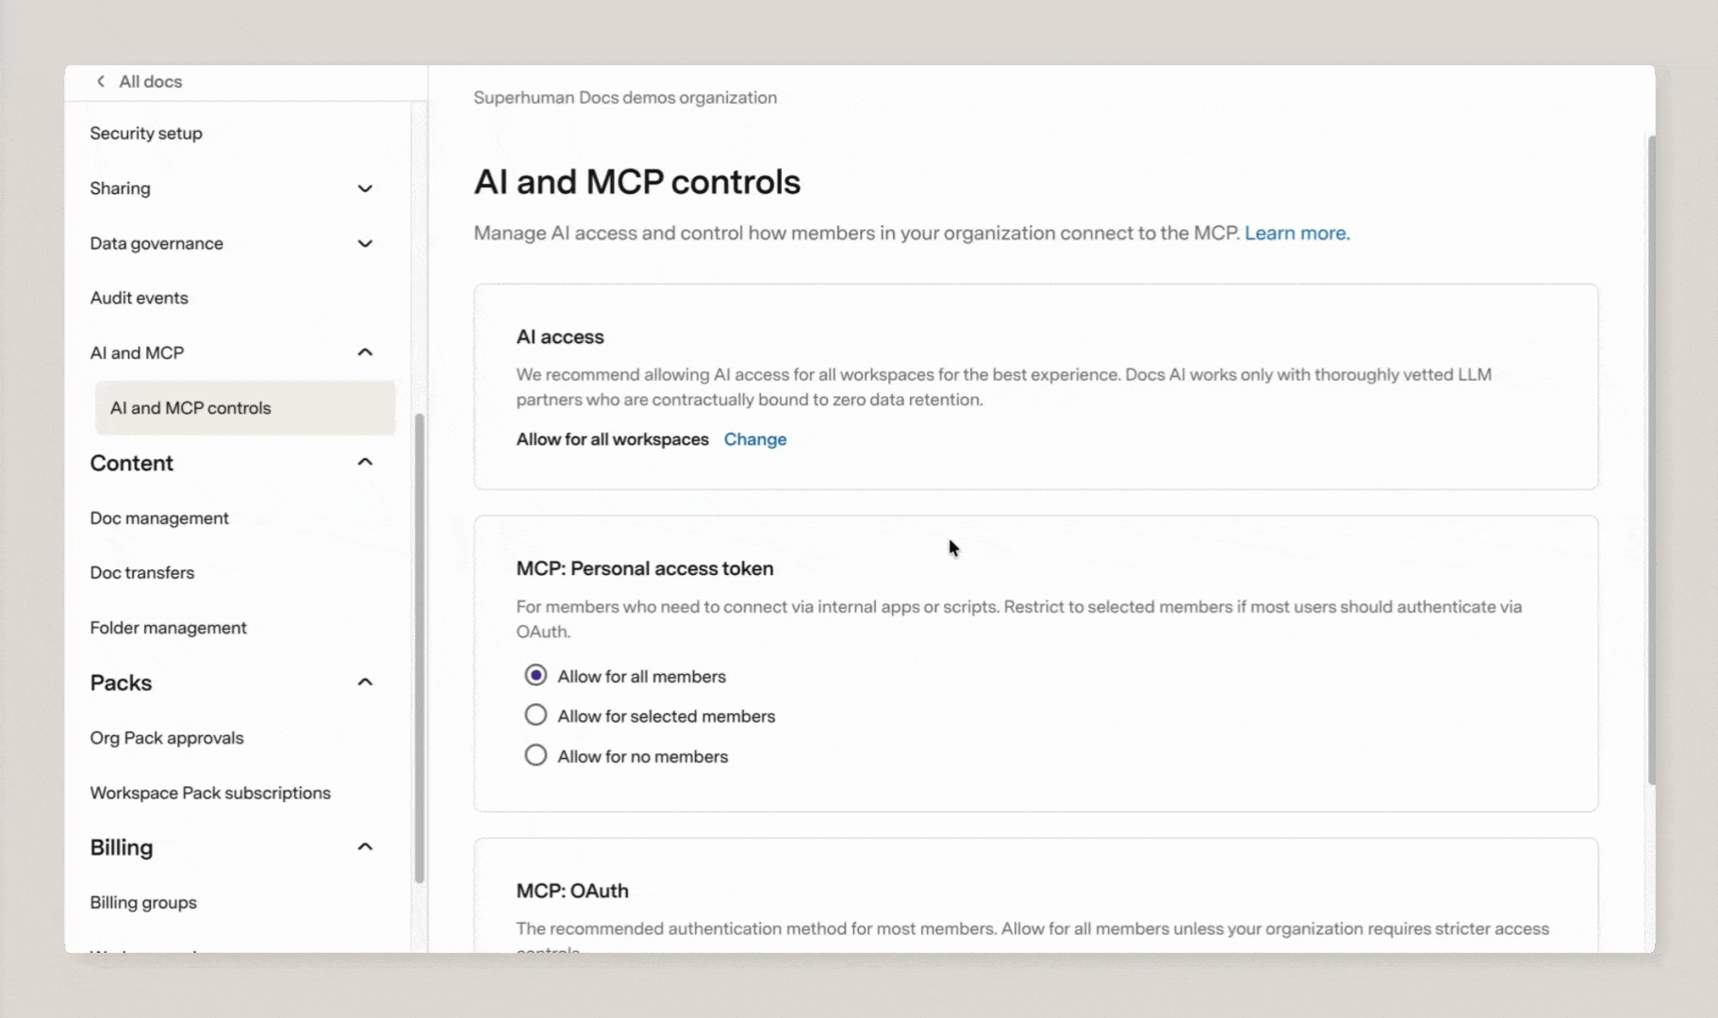Click the Data governance sidebar label
The height and width of the screenshot is (1018, 1718).
coord(157,244)
